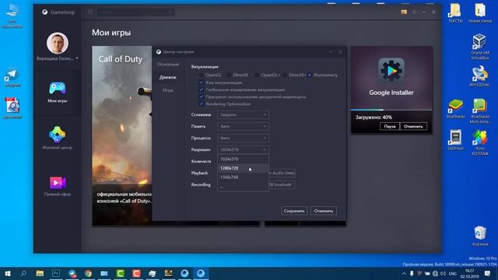Open the Telegram desktop shortcut

point(12,78)
